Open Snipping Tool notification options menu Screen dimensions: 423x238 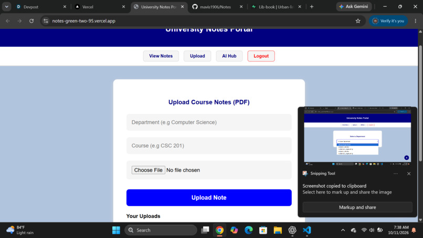pyautogui.click(x=396, y=174)
